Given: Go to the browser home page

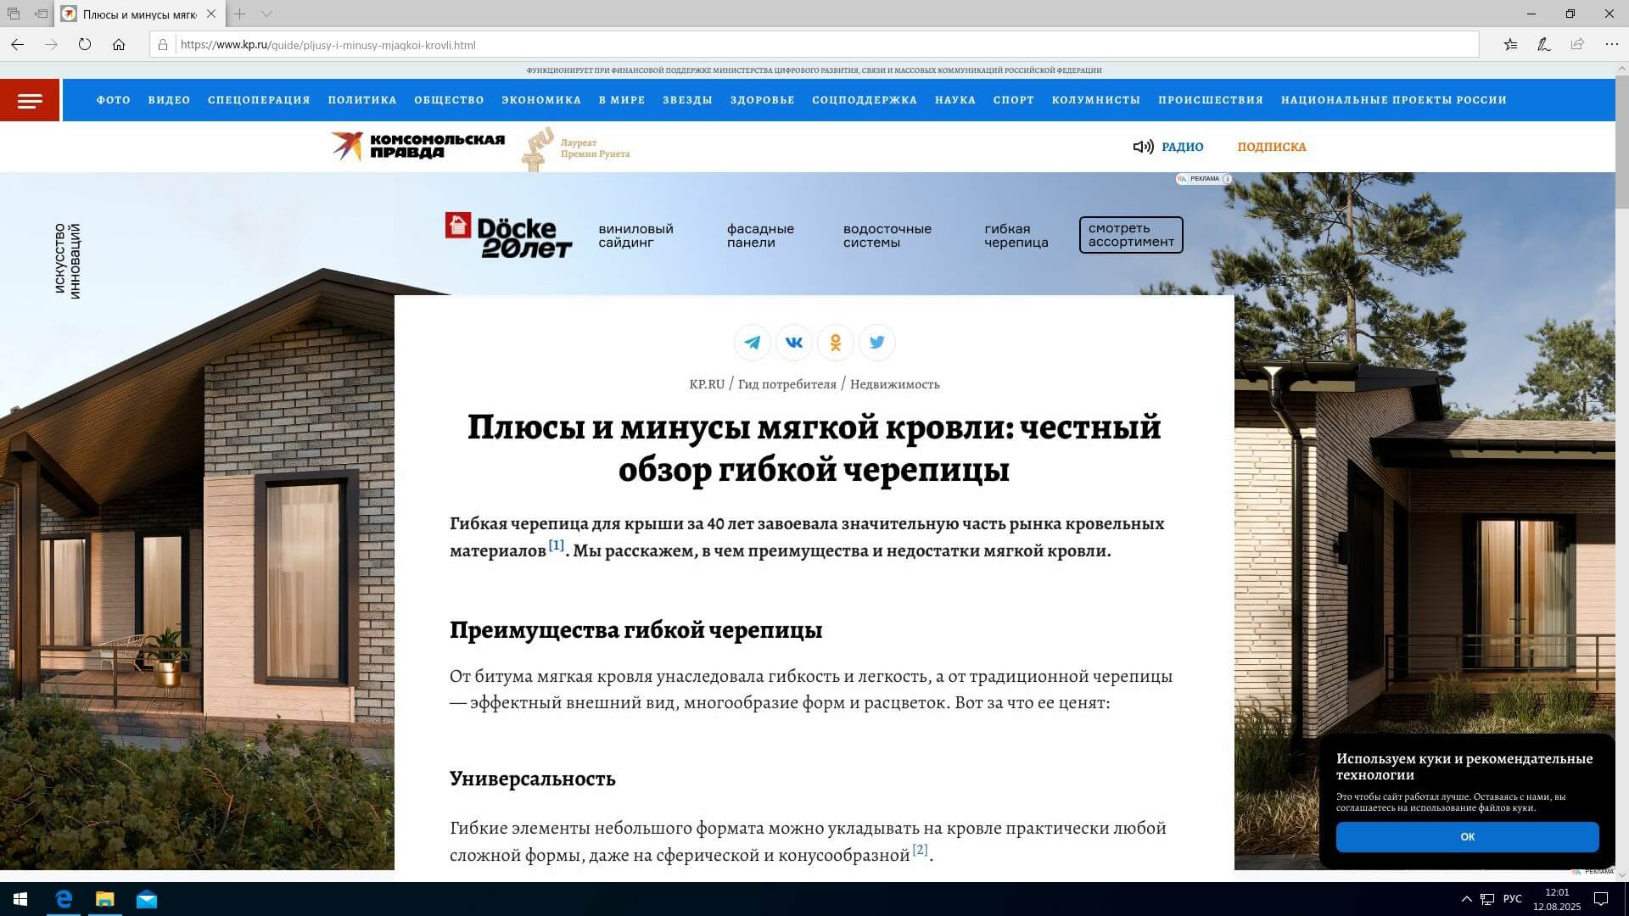Looking at the screenshot, I should (x=119, y=45).
